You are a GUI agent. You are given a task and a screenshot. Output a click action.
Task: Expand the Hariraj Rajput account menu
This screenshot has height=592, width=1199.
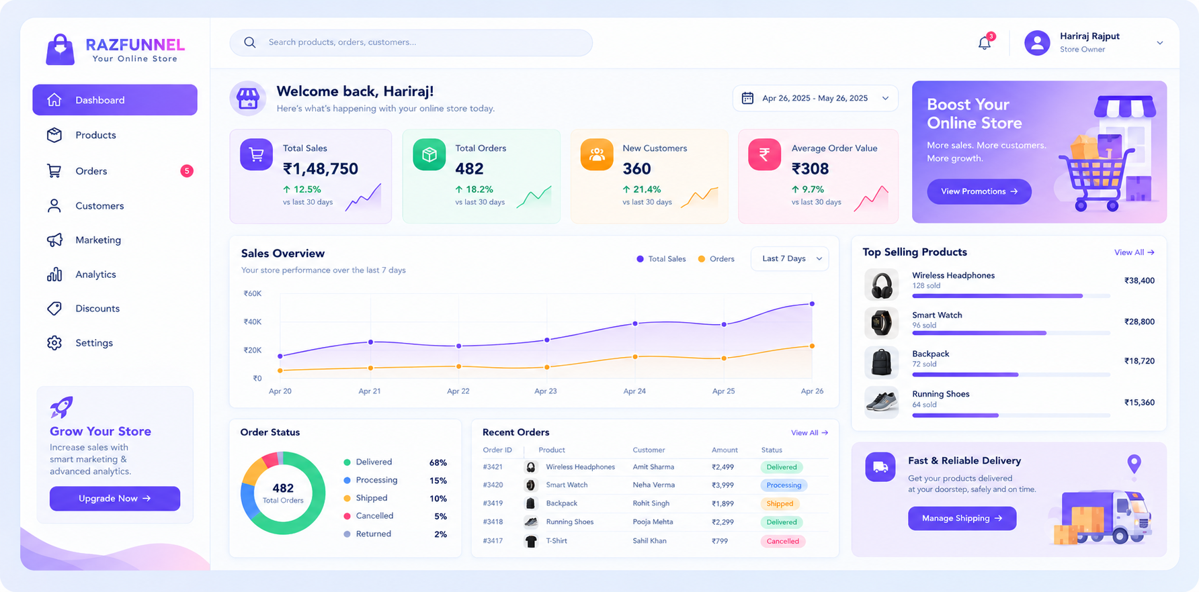pyautogui.click(x=1160, y=43)
